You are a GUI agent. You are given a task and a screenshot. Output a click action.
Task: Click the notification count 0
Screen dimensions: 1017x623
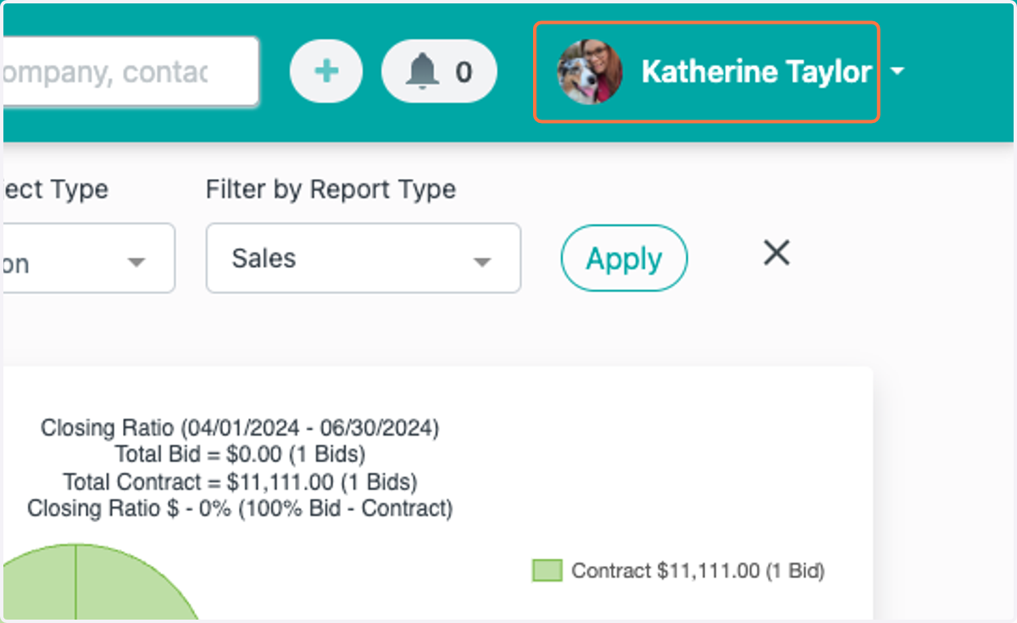464,72
